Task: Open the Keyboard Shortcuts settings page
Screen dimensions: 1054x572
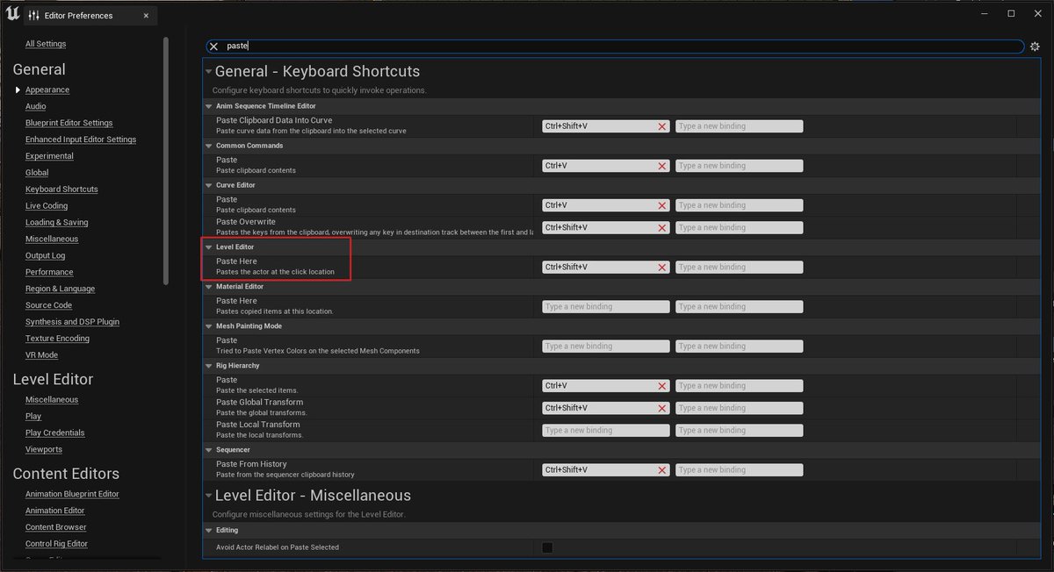Action: (61, 189)
